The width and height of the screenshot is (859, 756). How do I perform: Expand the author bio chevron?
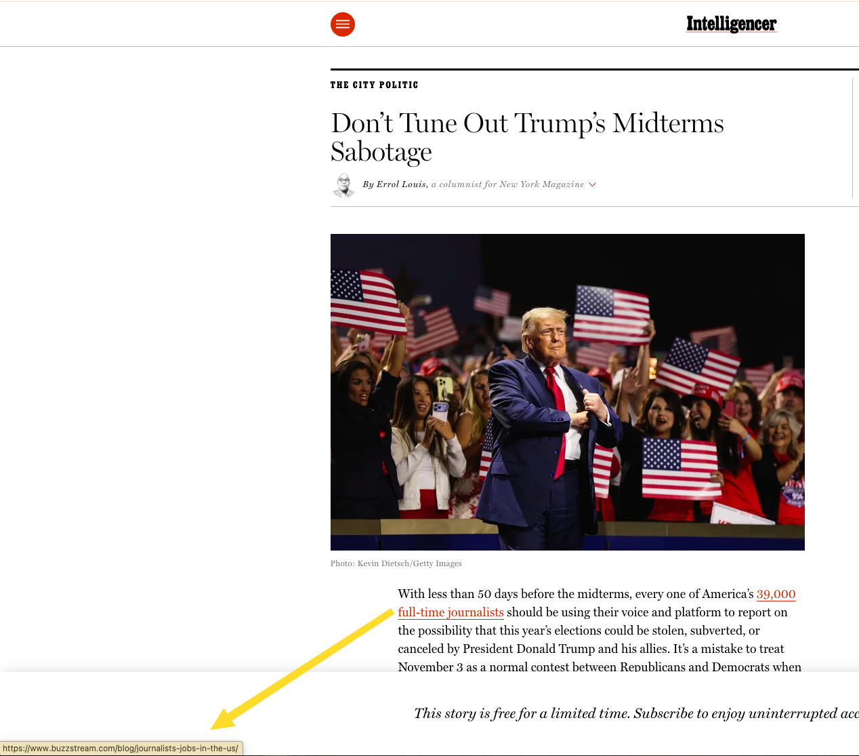[592, 184]
